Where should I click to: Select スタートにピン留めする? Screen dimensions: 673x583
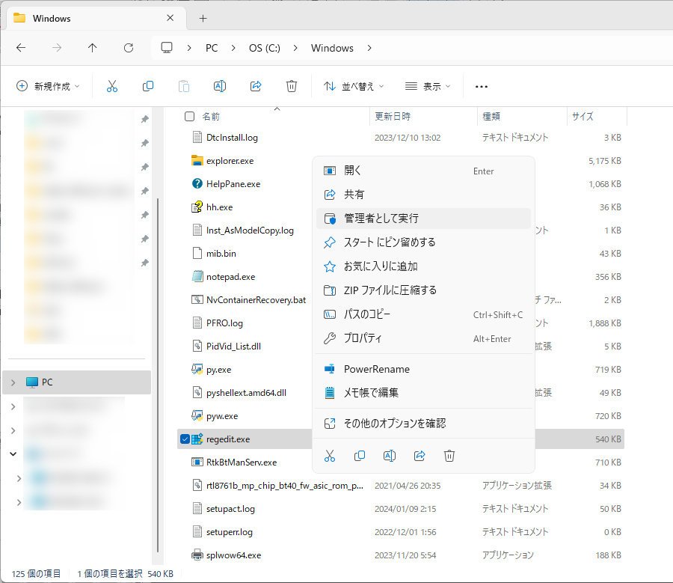(424, 242)
